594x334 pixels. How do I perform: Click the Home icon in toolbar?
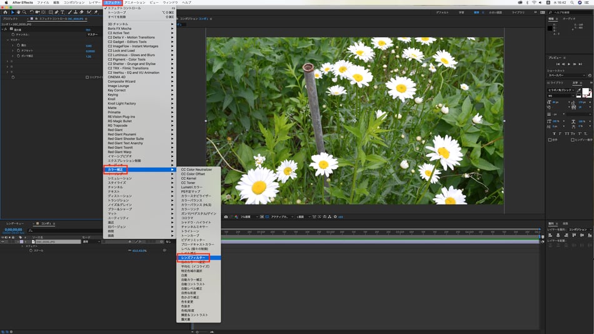[x=5, y=12]
